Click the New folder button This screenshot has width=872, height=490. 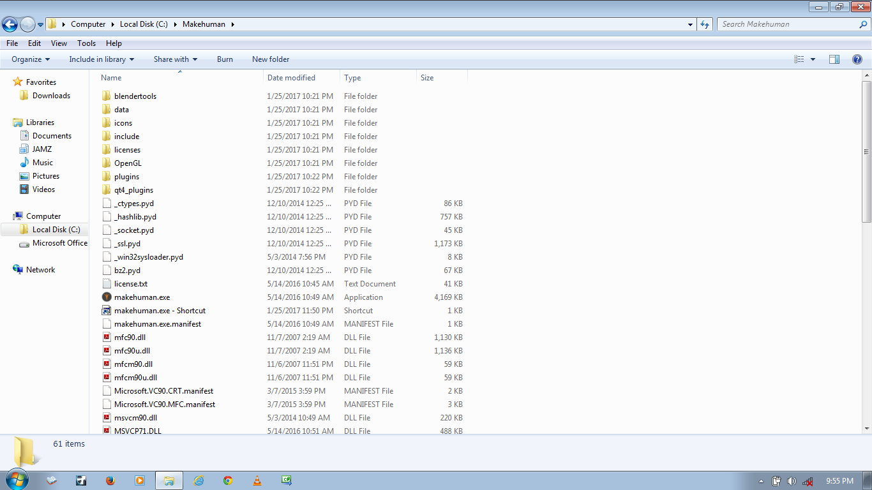point(271,59)
